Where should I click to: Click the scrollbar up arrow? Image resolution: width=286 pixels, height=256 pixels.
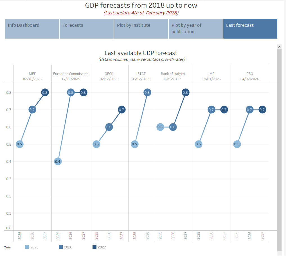[279, 46]
